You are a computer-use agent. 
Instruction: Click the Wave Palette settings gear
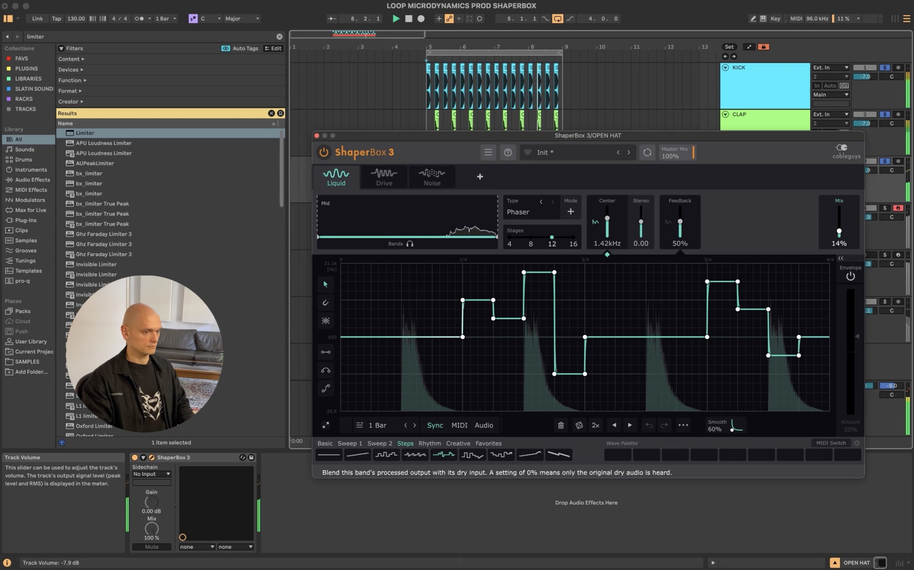(x=857, y=443)
